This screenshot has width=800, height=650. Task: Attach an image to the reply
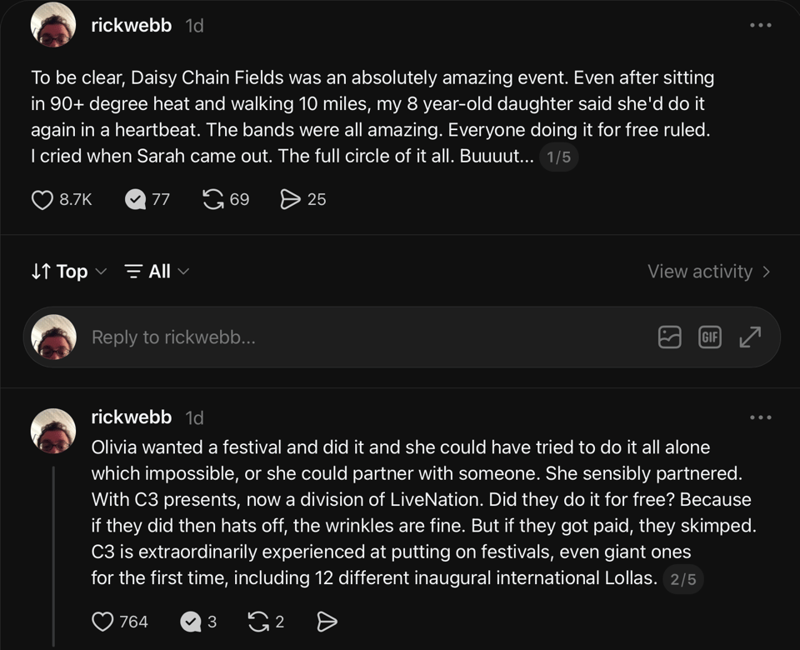(x=669, y=337)
